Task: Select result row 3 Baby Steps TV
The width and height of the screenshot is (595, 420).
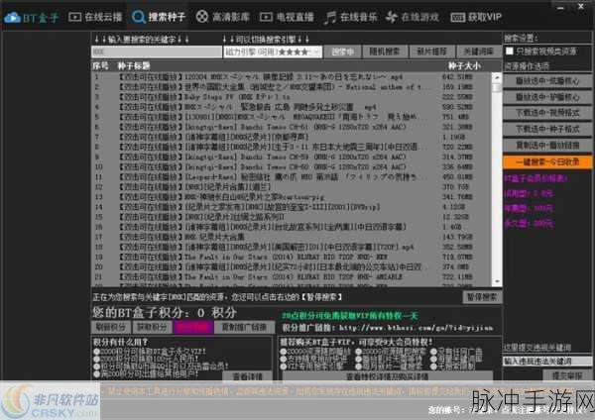Action: tap(292, 97)
